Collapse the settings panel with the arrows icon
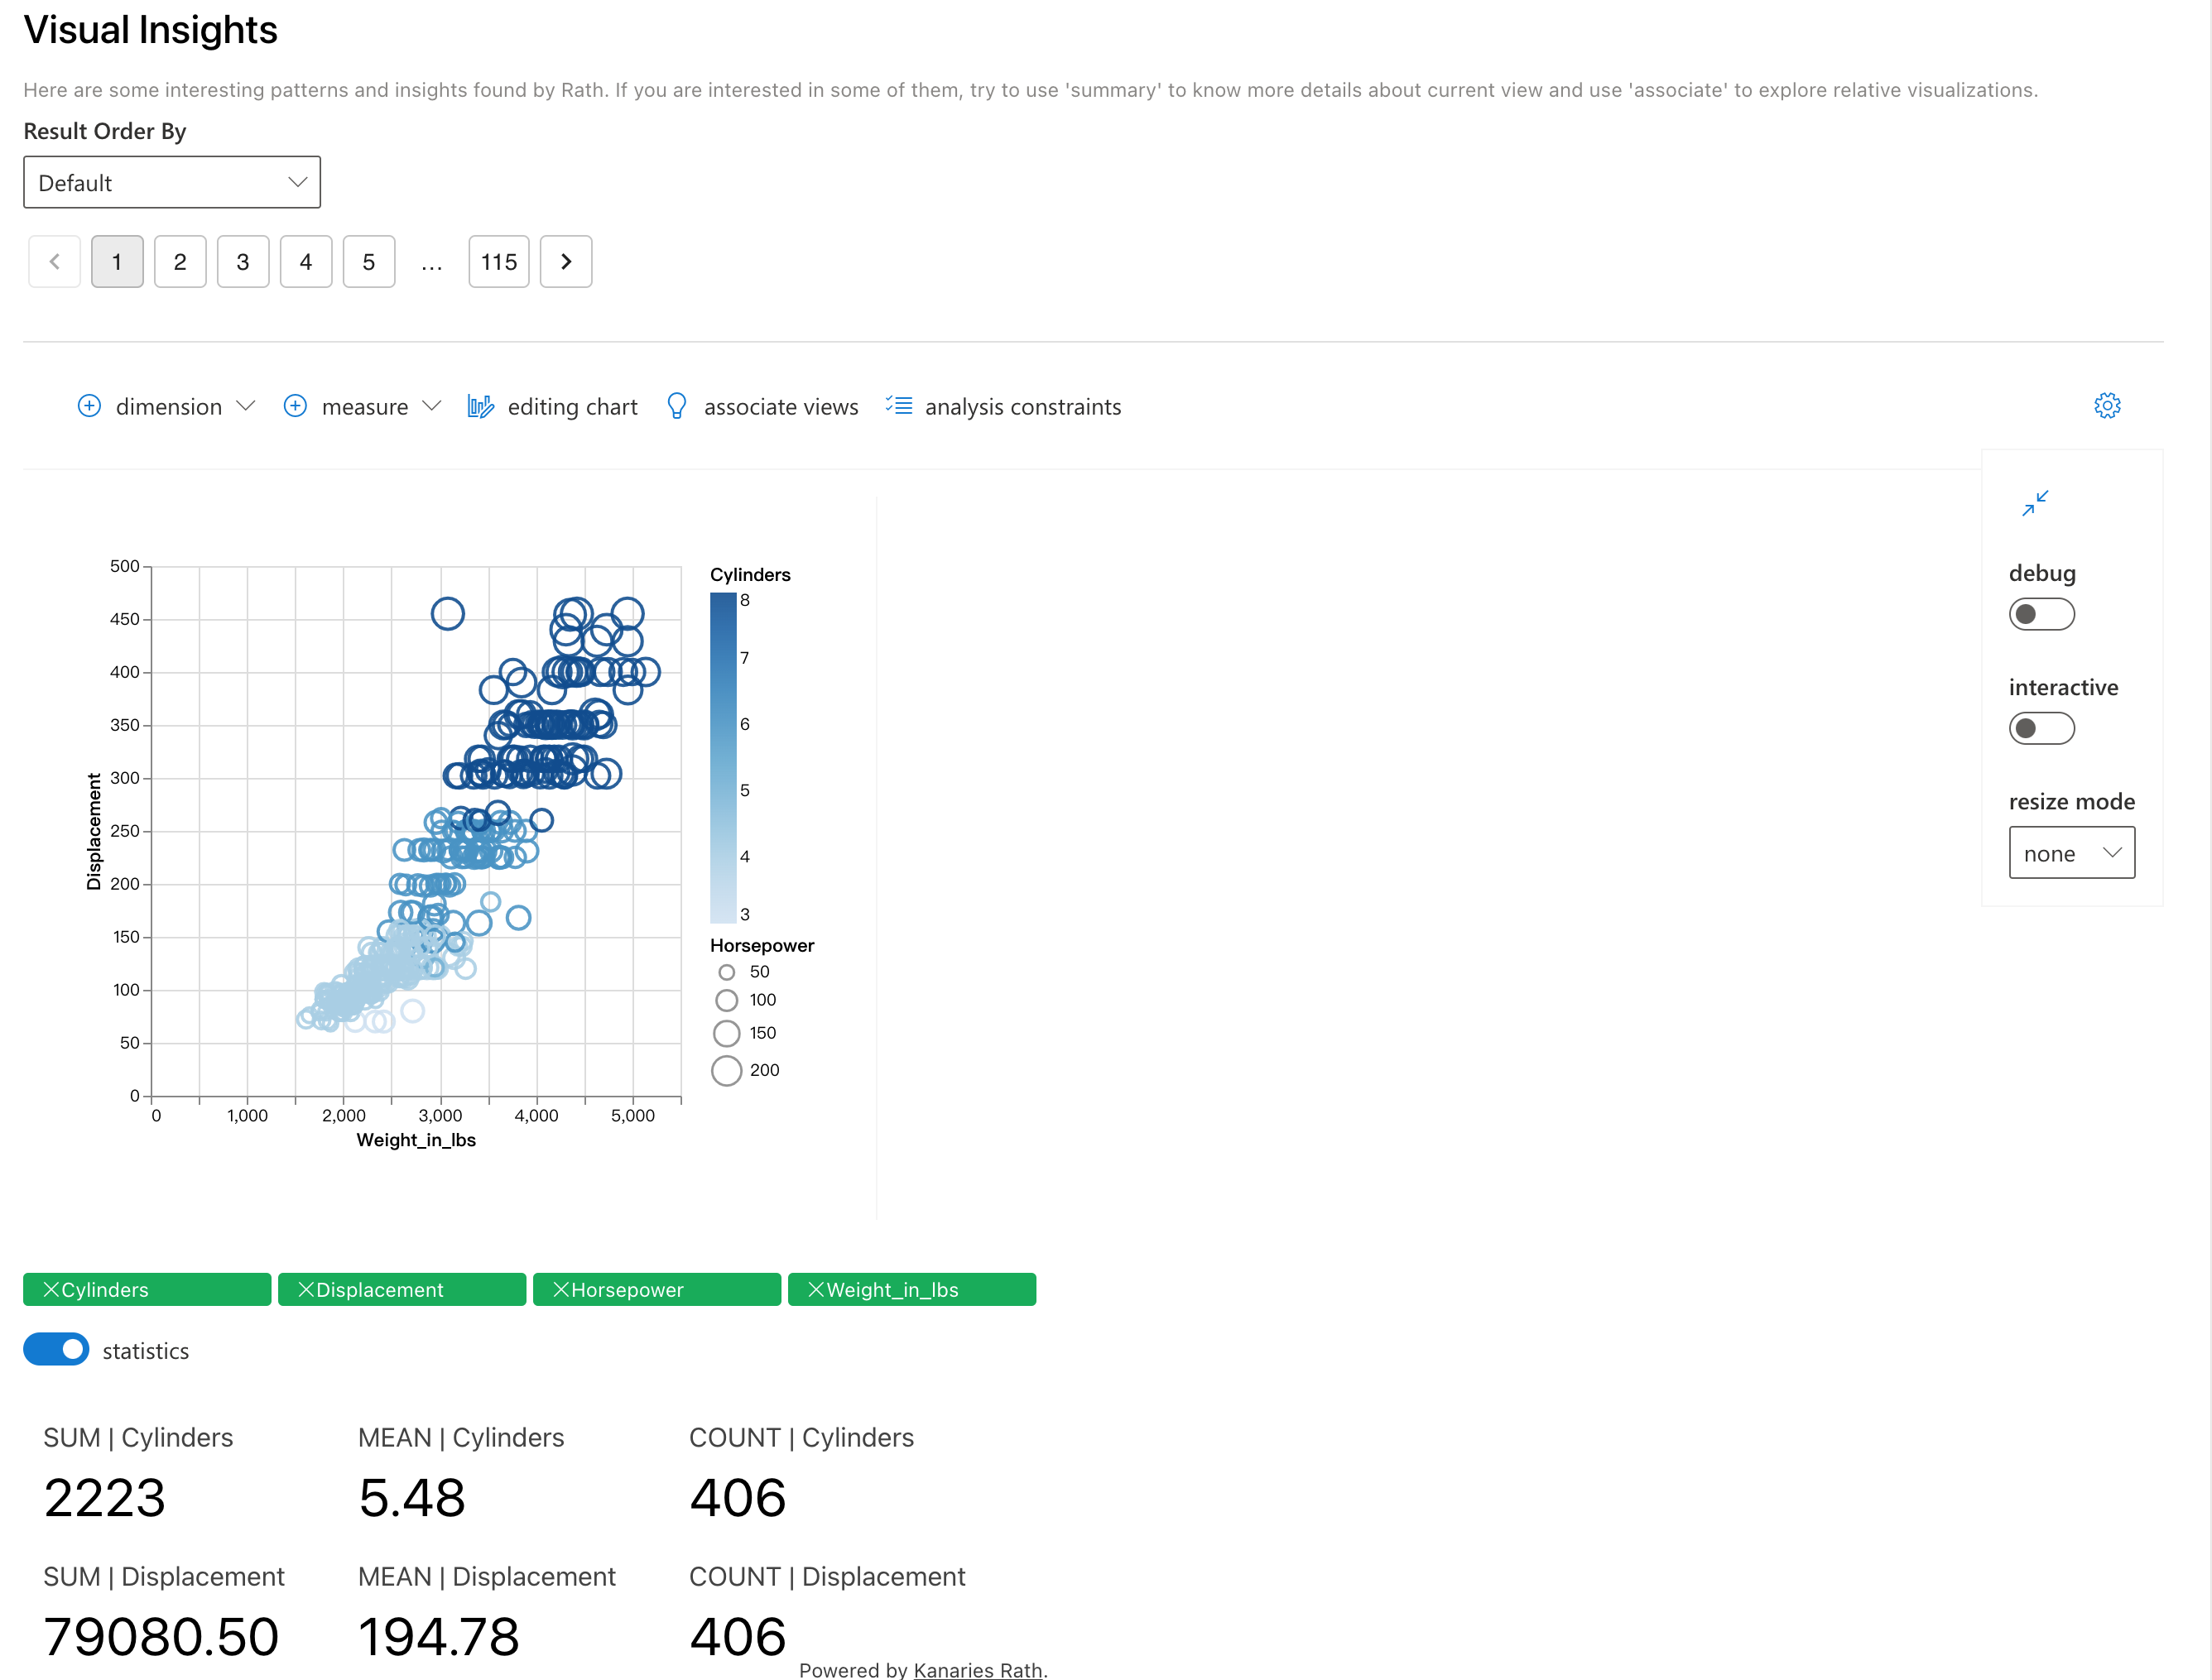The width and height of the screenshot is (2212, 1680). (2035, 503)
